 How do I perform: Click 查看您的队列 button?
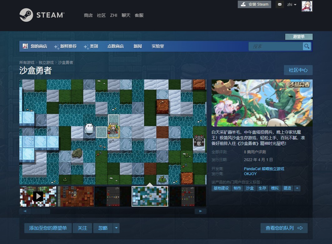284,228
